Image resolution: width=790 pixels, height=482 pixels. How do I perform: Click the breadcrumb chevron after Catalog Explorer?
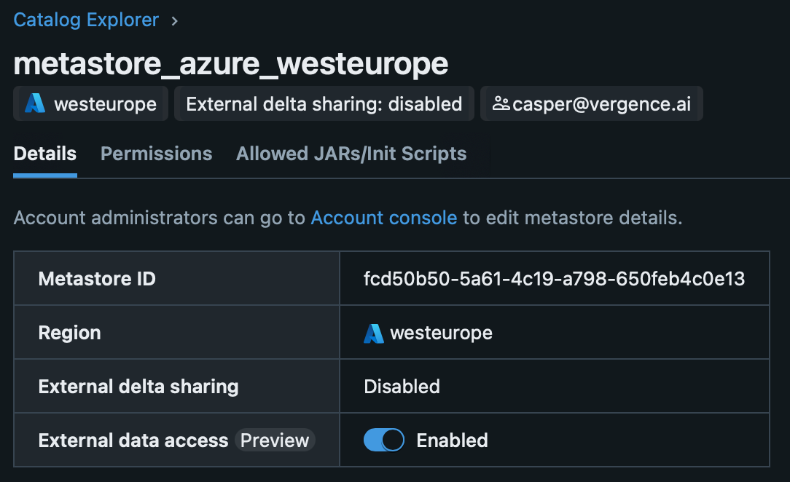coord(174,20)
